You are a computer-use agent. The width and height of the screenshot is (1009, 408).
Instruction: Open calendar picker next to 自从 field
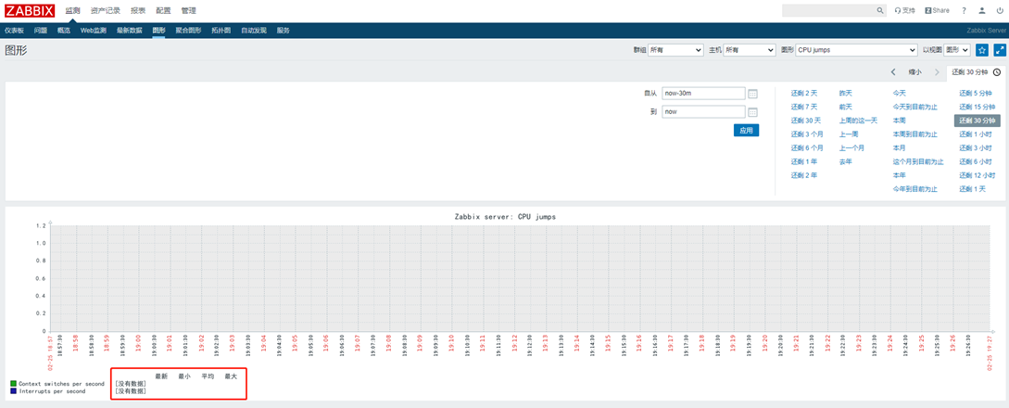(x=752, y=94)
